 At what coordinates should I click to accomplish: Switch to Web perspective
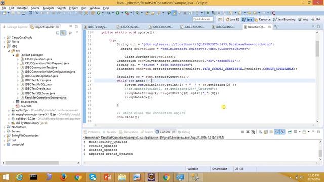[303, 19]
